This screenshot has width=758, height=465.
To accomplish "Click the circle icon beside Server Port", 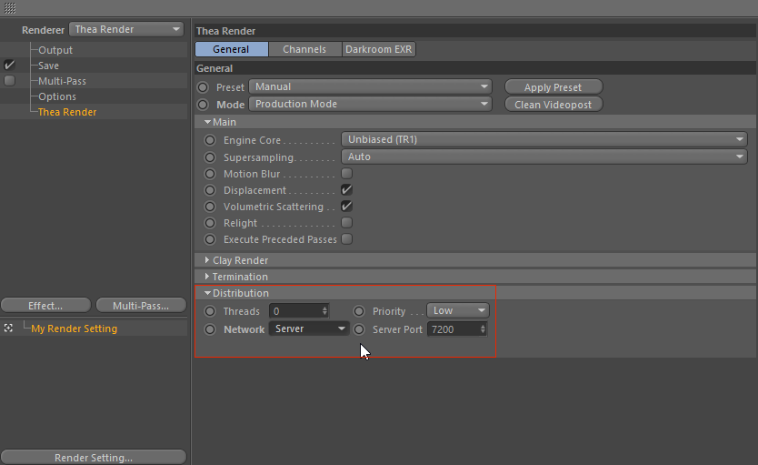I will (359, 329).
